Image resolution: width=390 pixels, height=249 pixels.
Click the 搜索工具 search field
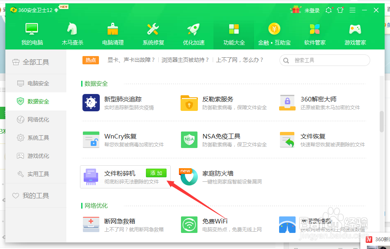coord(324,60)
